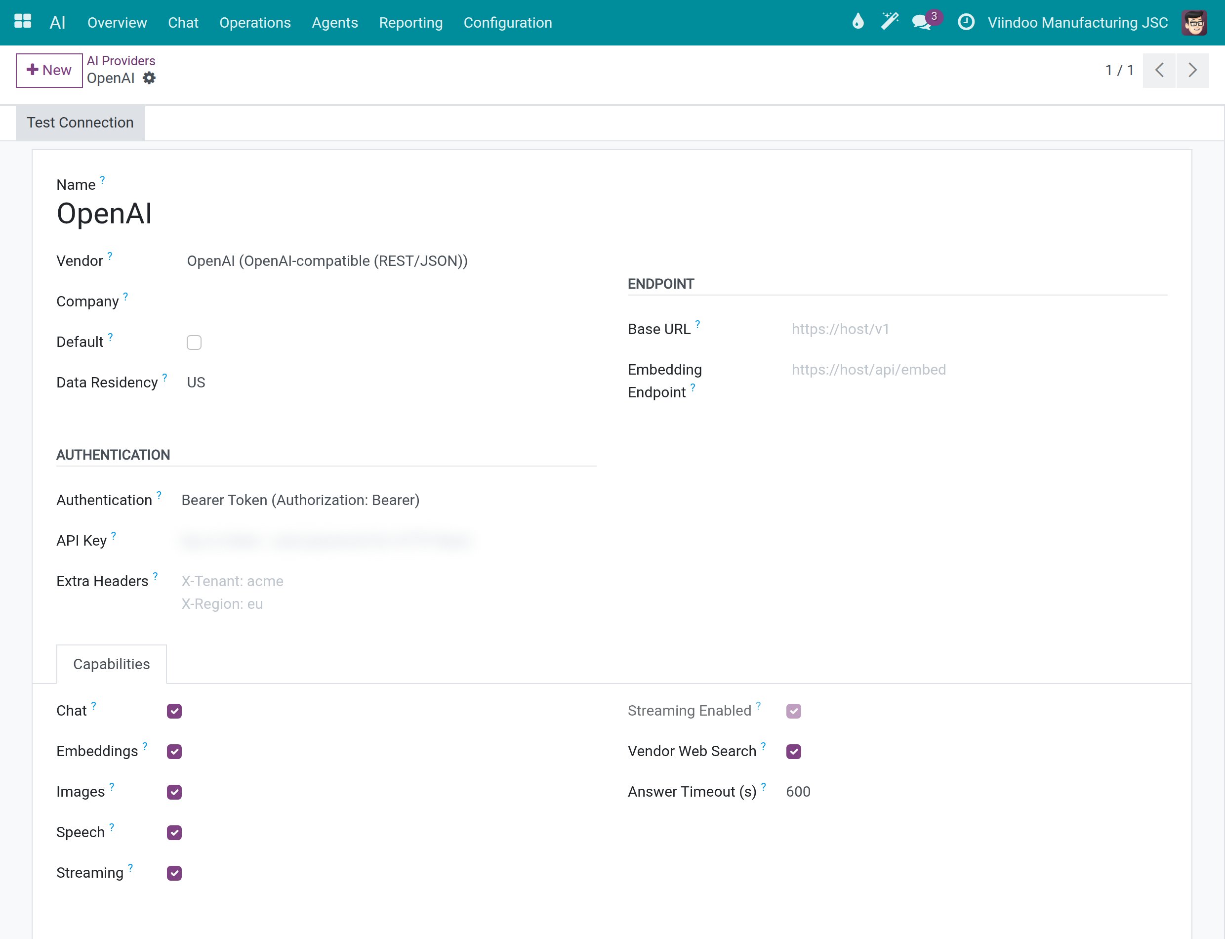Show help tooltip for Vendor Web Search
The image size is (1225, 939).
(x=764, y=746)
